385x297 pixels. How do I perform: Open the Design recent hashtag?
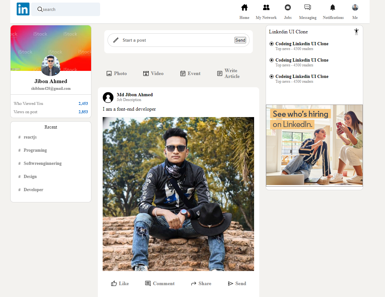[x=30, y=176]
